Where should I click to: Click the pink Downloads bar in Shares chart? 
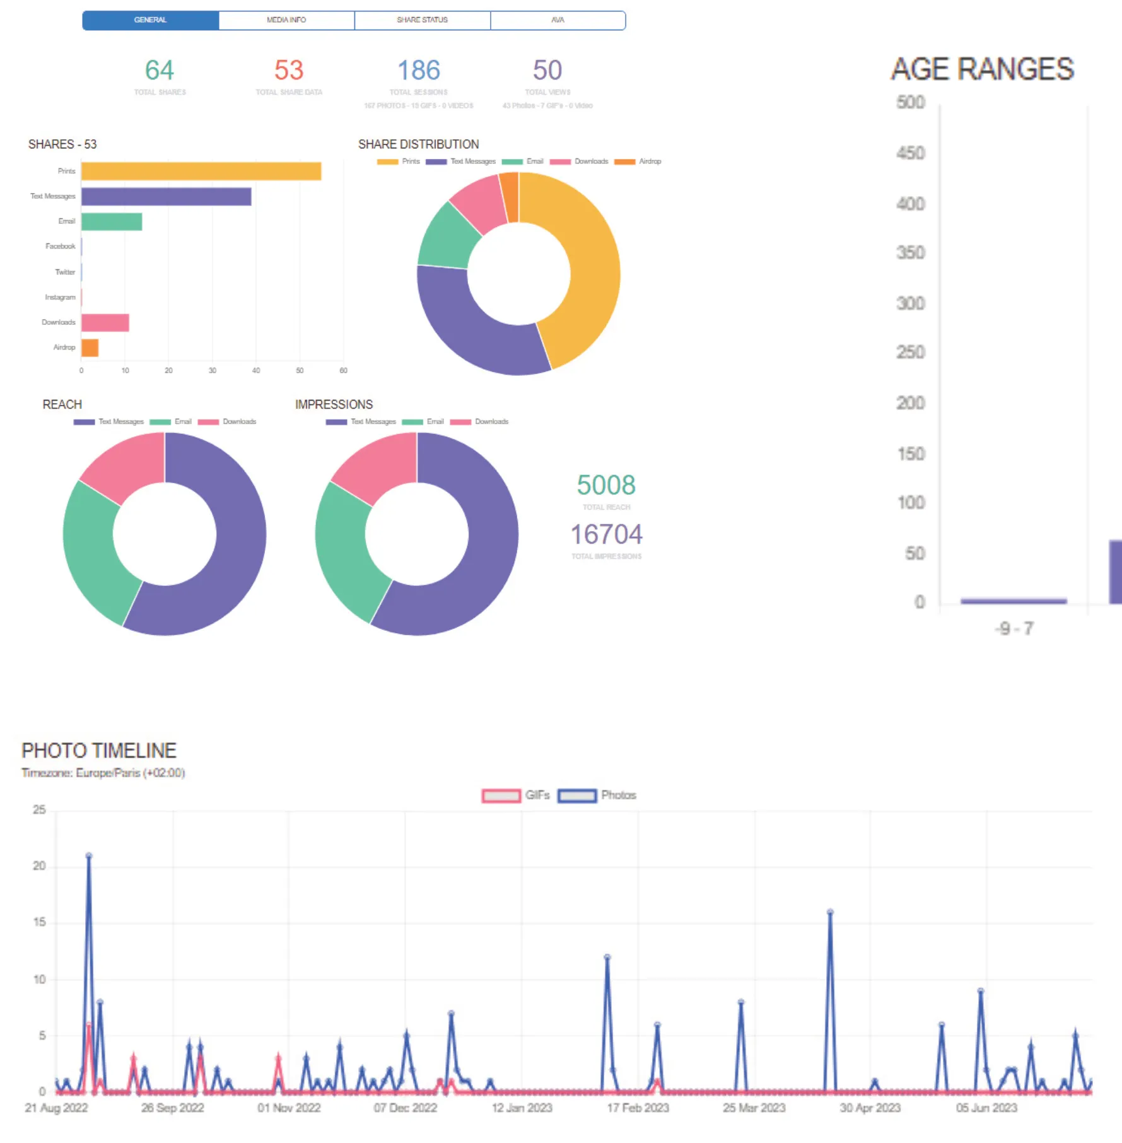pos(105,323)
